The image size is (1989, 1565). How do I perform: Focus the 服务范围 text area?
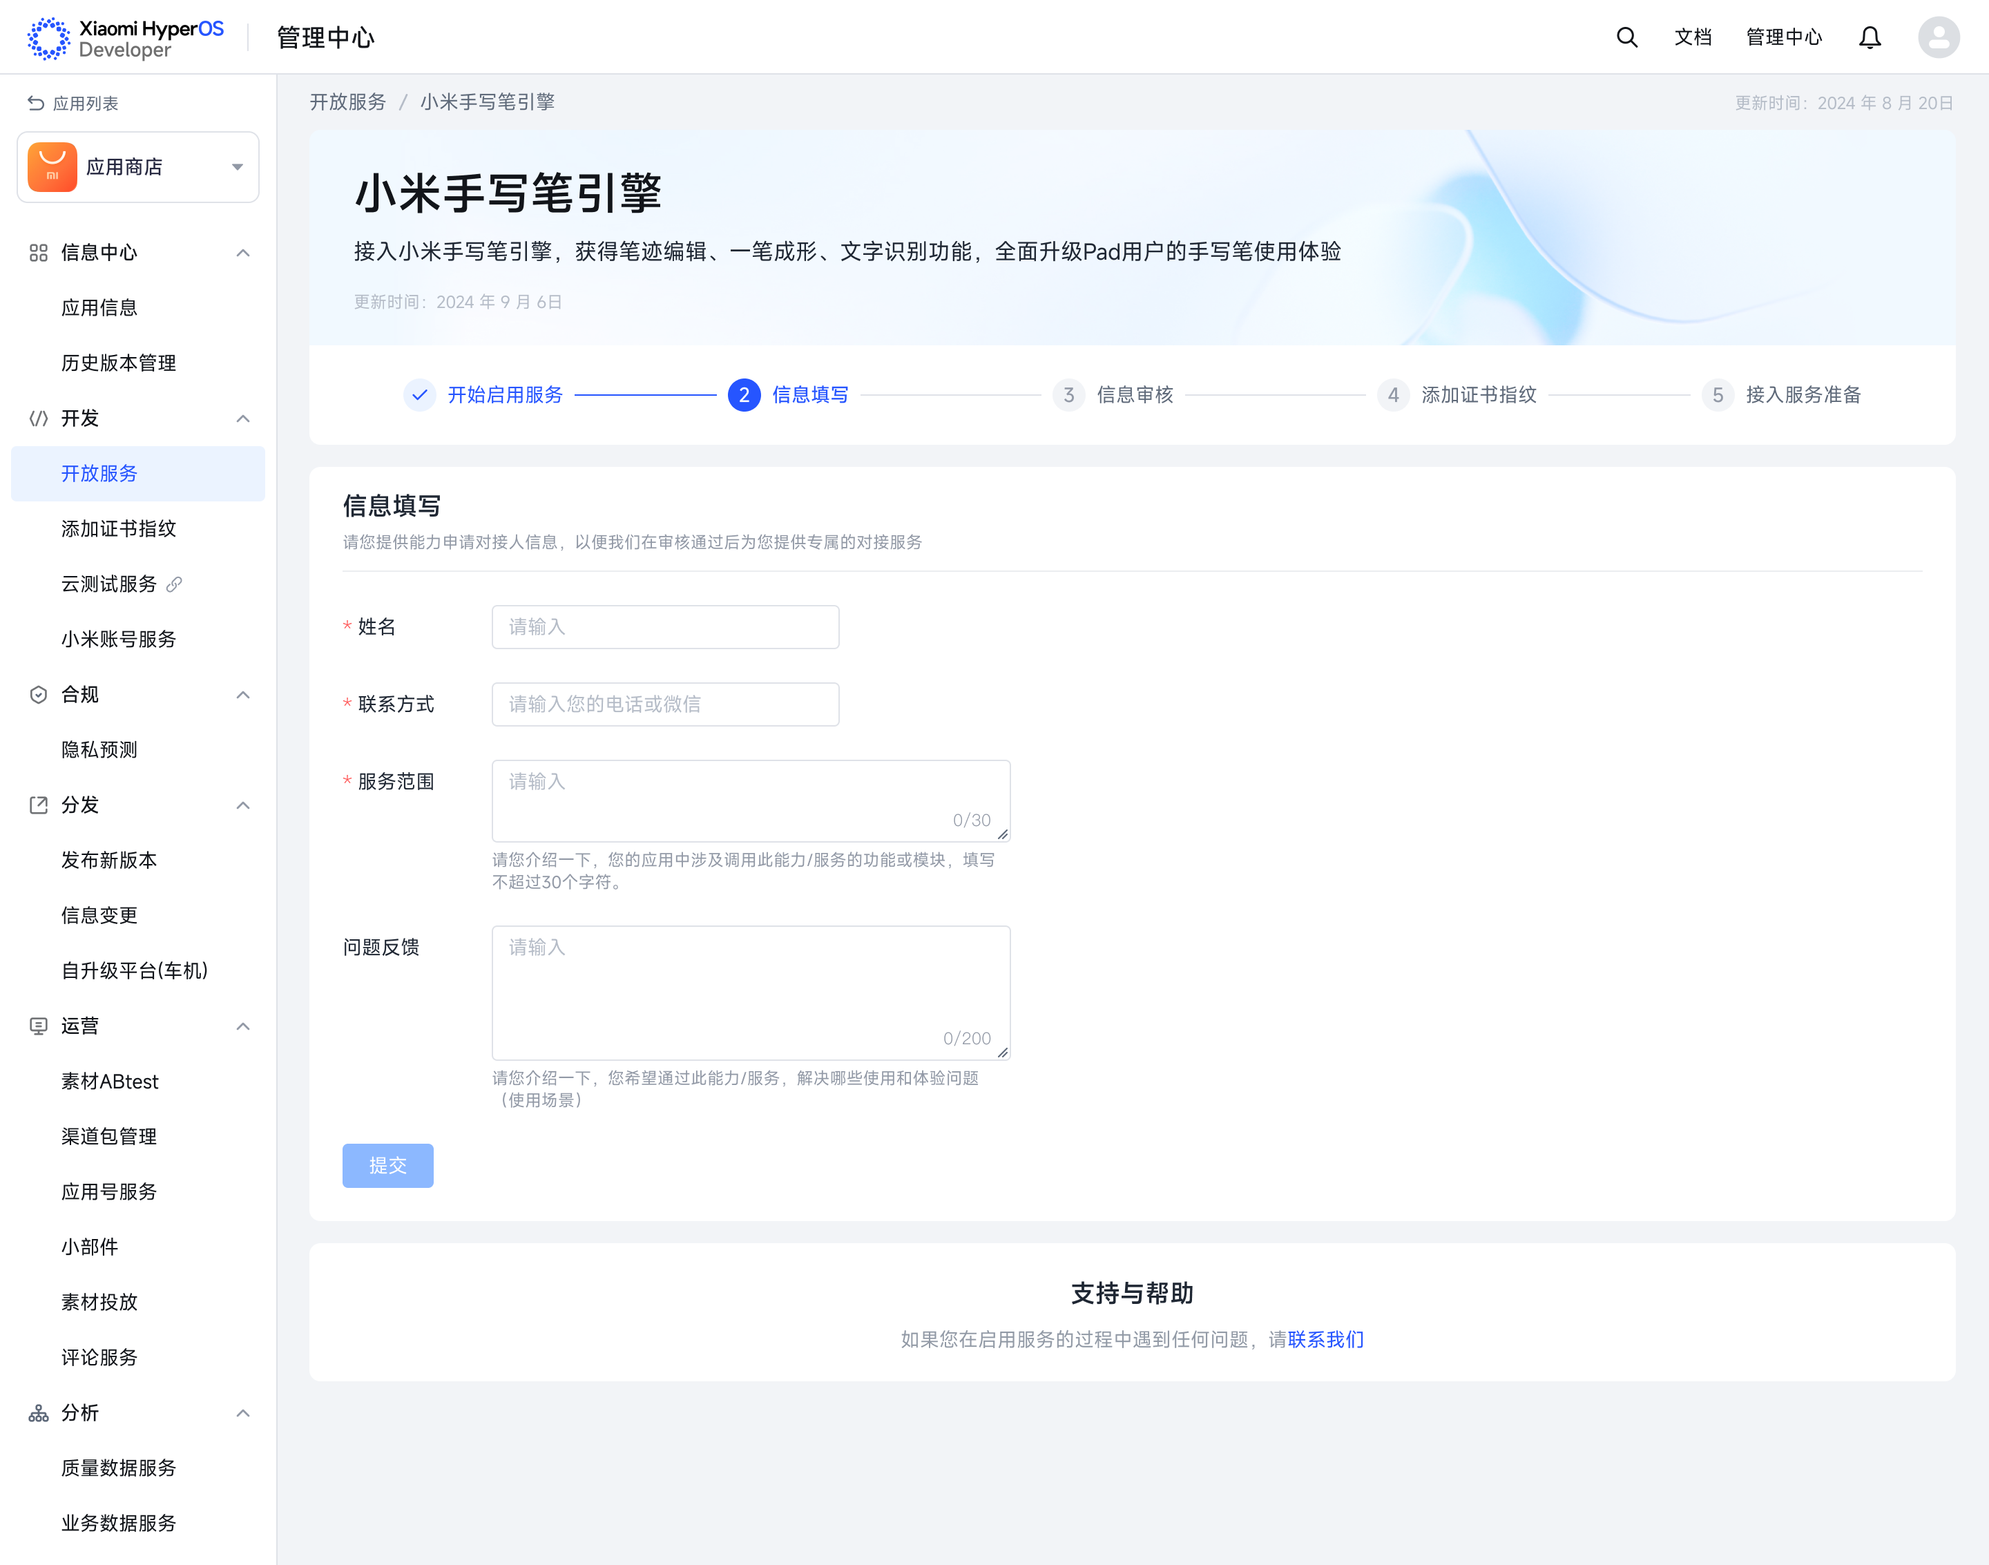coord(751,801)
